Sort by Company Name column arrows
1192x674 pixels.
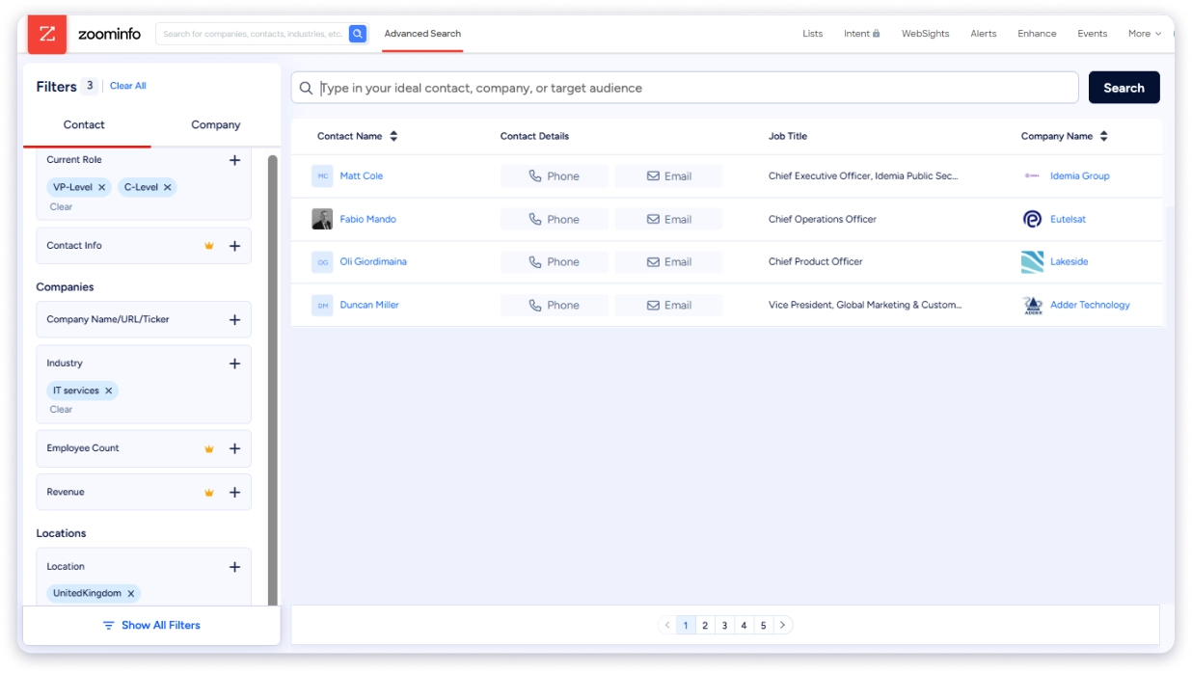click(1103, 137)
